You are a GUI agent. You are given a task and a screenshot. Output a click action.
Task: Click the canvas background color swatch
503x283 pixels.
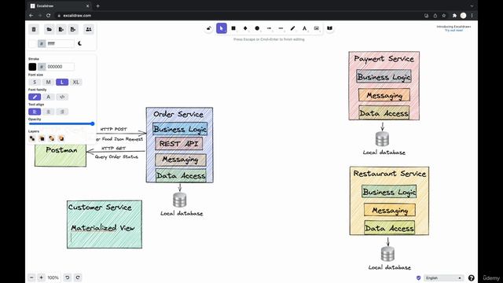[32, 44]
